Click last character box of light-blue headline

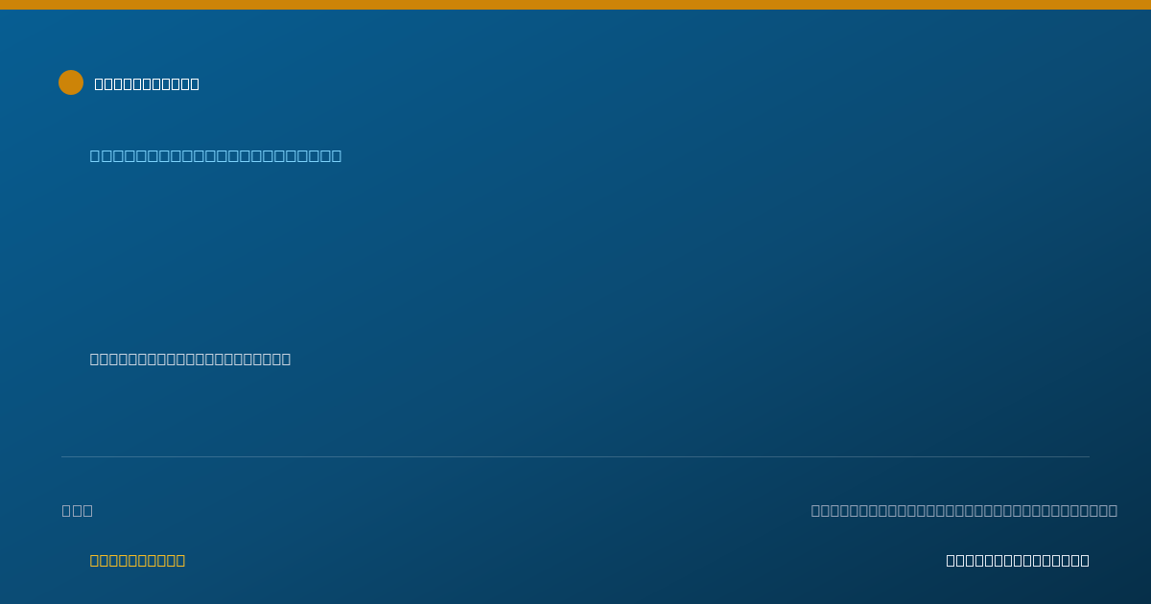pyautogui.click(x=336, y=155)
